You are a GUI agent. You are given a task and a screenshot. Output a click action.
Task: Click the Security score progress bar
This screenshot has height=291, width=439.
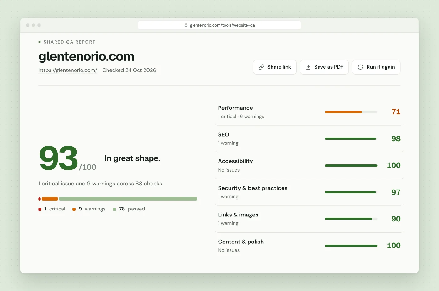click(351, 192)
